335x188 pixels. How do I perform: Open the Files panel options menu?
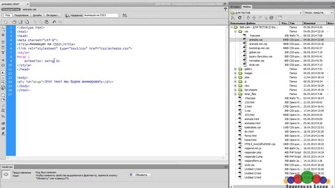pyautogui.click(x=332, y=7)
